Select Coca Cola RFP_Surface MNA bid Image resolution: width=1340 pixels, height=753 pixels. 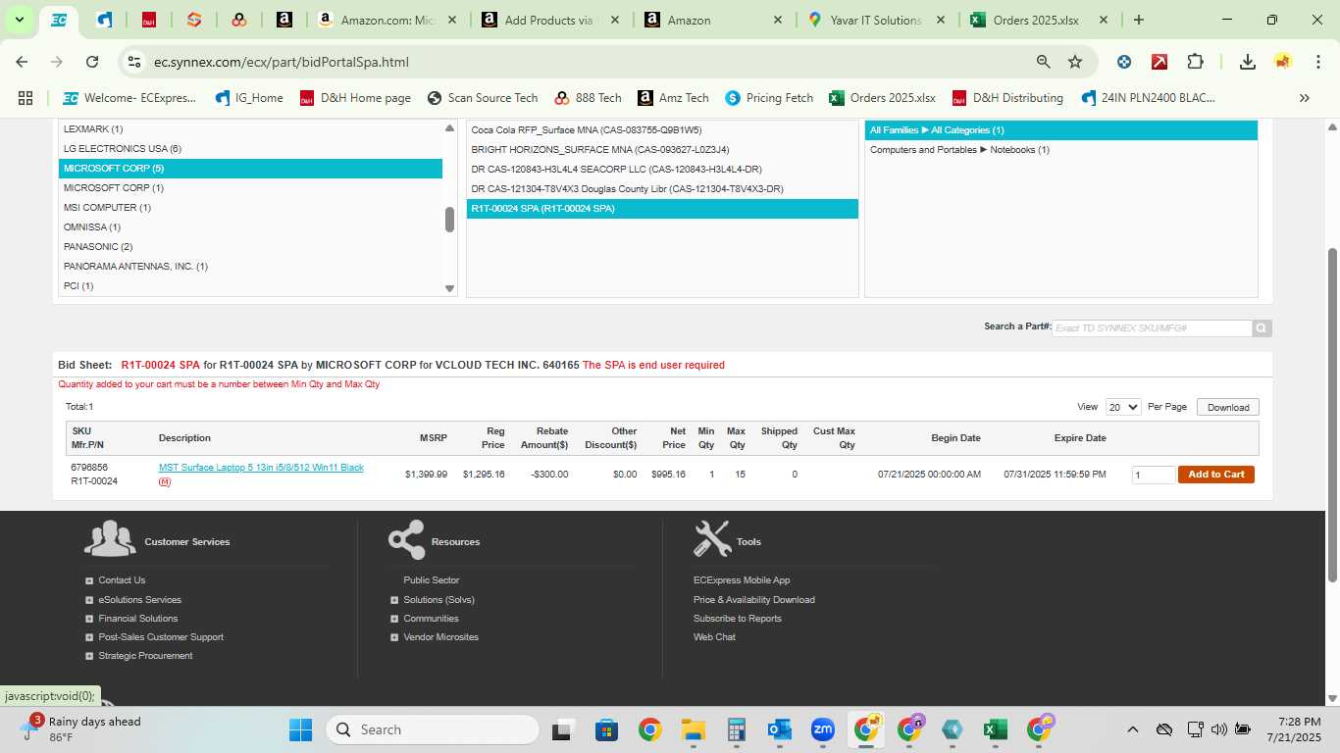[662, 130]
